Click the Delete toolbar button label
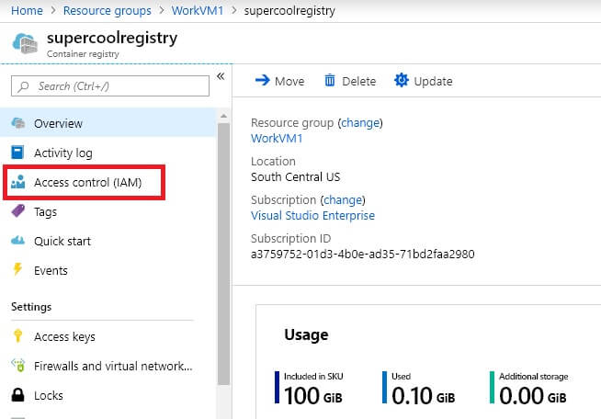Screen dimensions: 601x419 click(x=358, y=81)
